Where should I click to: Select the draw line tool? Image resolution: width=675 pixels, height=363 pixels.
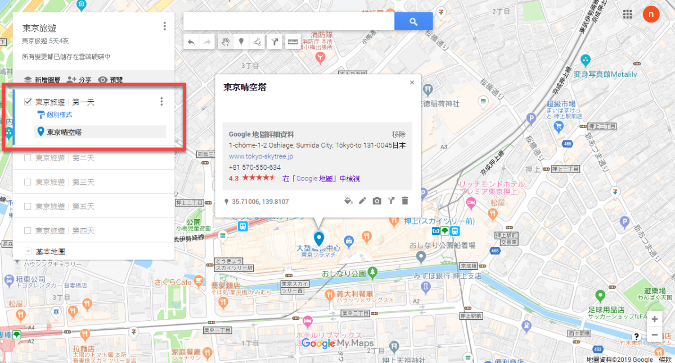(x=257, y=42)
